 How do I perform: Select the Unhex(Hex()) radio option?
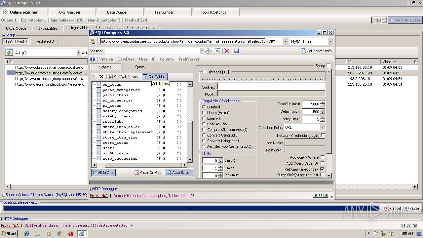(x=204, y=113)
